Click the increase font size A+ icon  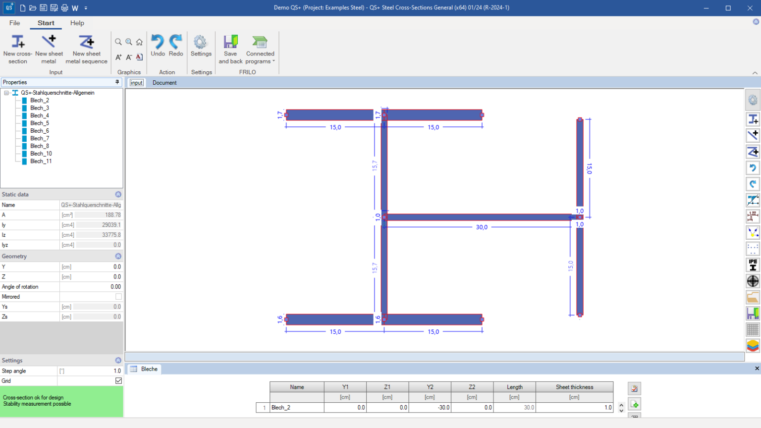tap(118, 57)
